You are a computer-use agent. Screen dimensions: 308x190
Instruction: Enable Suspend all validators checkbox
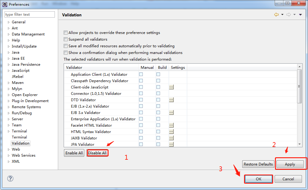click(x=65, y=39)
